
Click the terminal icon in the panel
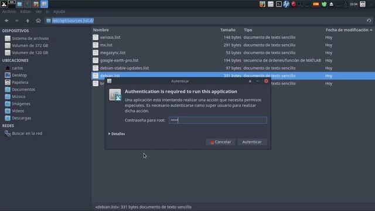coord(279,4)
